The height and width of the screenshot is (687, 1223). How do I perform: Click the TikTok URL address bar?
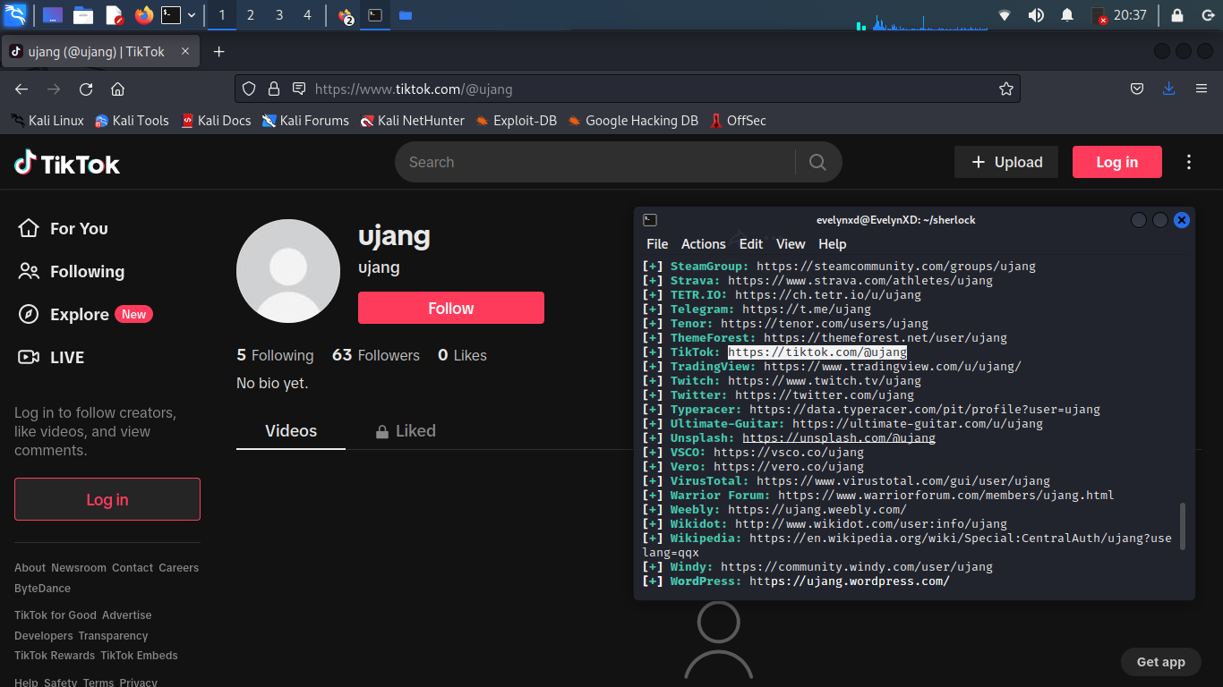tap(627, 89)
